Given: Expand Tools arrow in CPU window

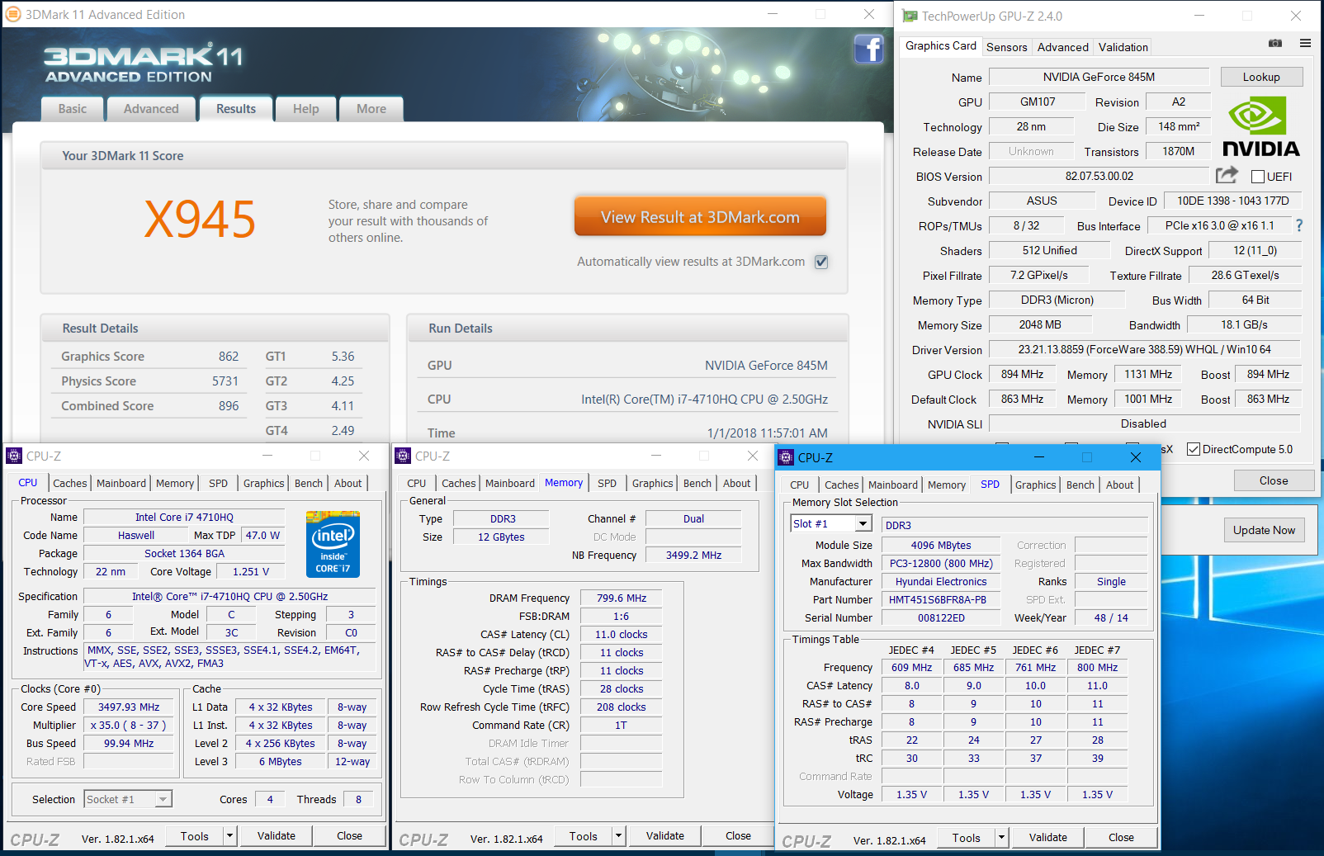Looking at the screenshot, I should [230, 835].
